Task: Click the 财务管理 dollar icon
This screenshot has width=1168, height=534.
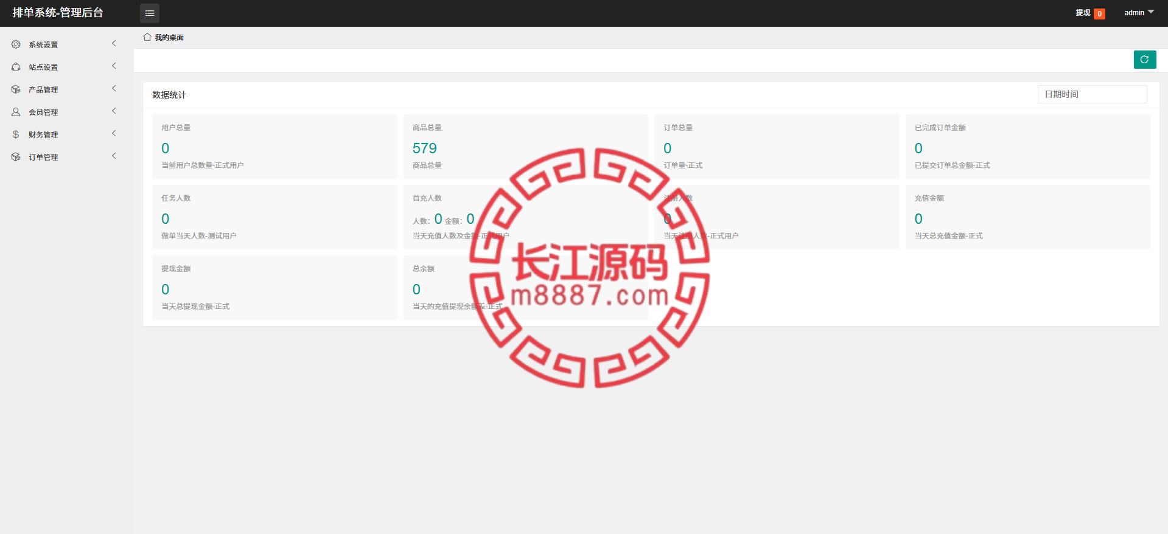Action: click(x=16, y=134)
